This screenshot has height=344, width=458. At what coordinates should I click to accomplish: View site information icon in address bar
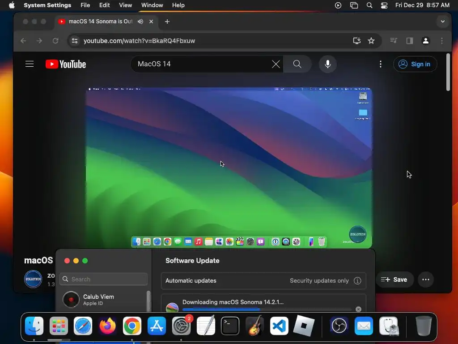[75, 41]
